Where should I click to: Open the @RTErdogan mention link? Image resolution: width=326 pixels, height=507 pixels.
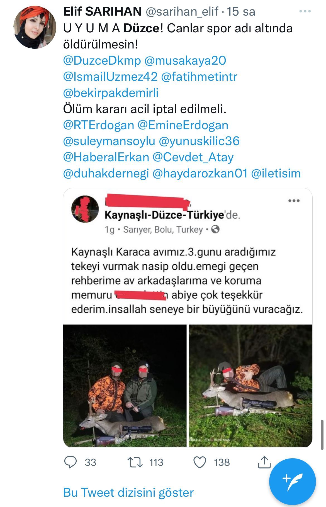pos(99,125)
